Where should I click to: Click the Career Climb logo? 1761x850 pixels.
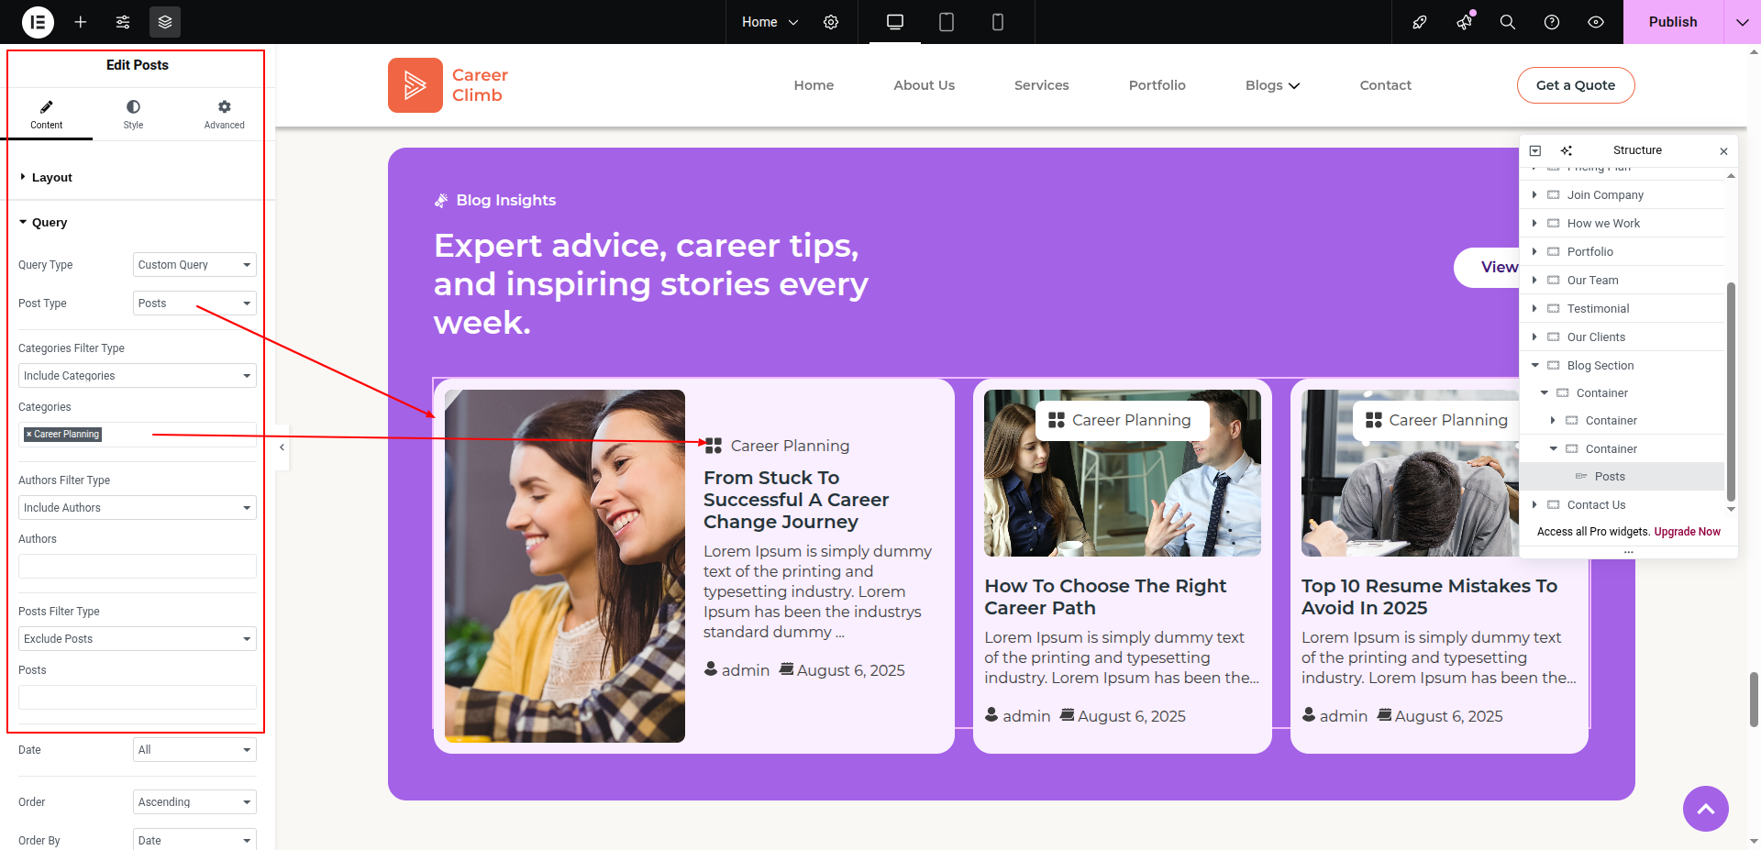coord(449,85)
